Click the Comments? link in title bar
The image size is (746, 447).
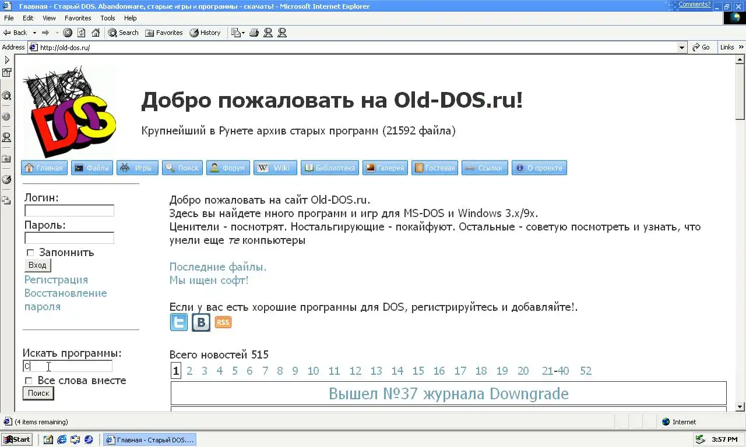[x=695, y=4]
